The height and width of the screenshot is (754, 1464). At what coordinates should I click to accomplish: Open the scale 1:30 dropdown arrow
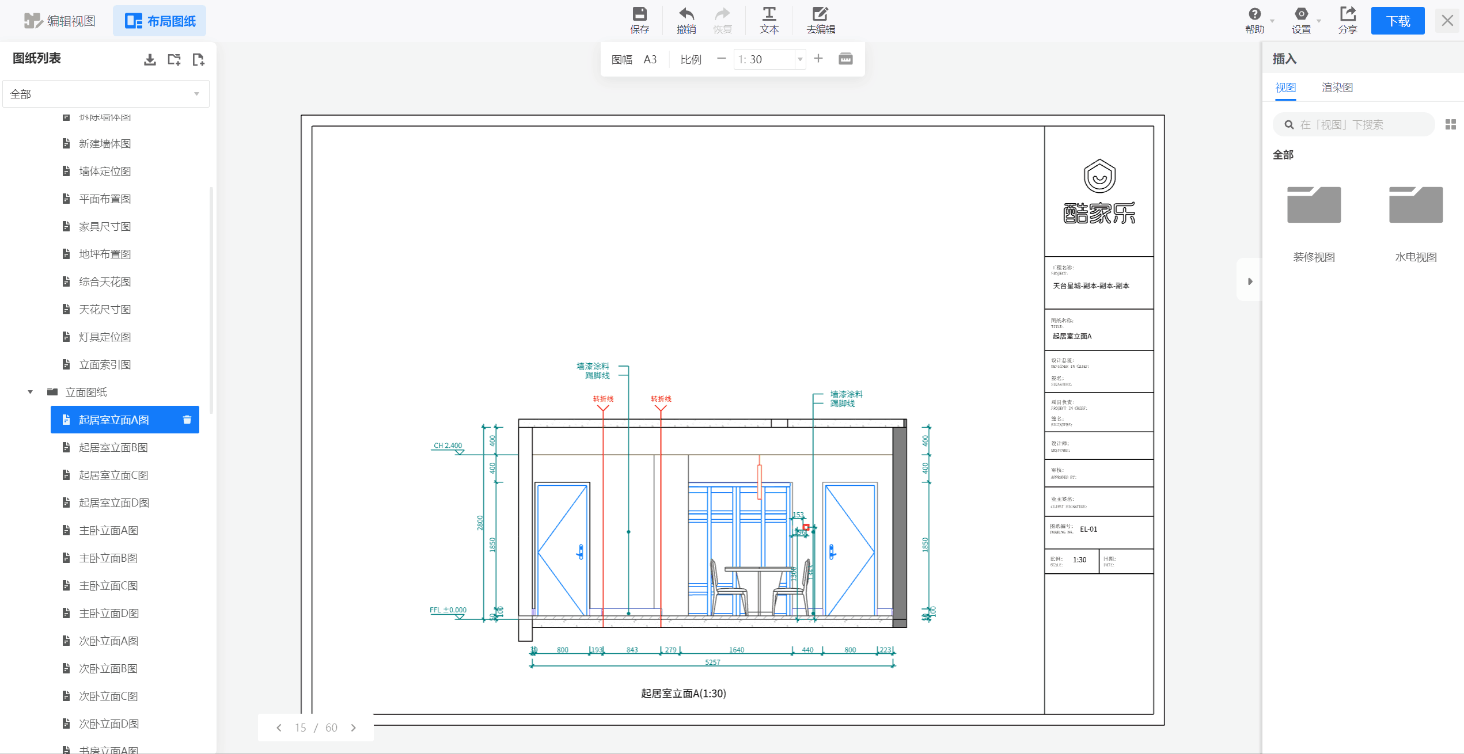pyautogui.click(x=800, y=59)
